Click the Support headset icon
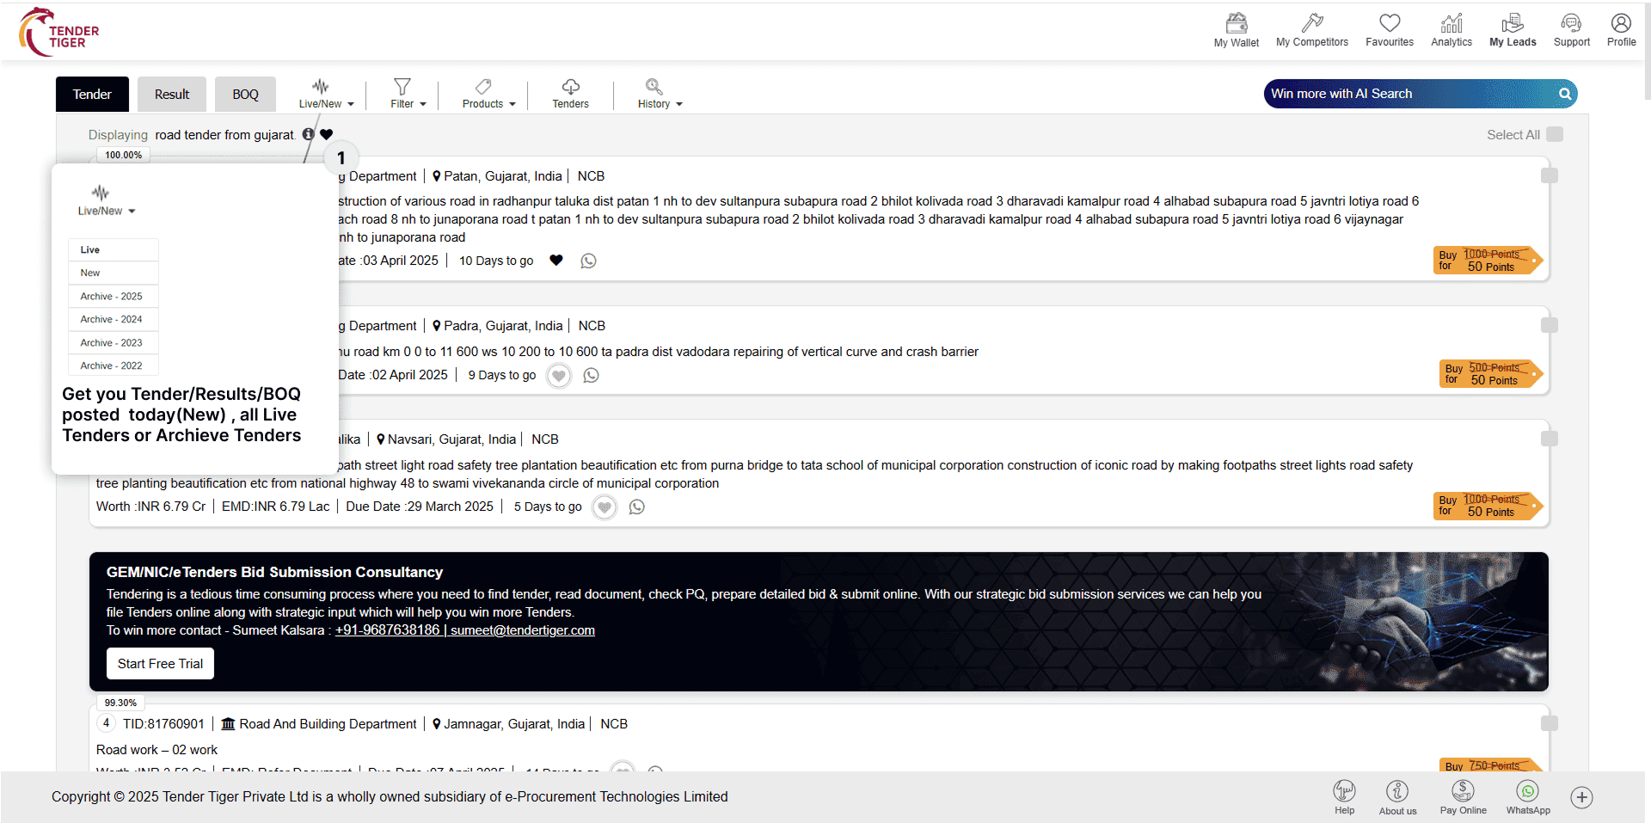 1571,24
